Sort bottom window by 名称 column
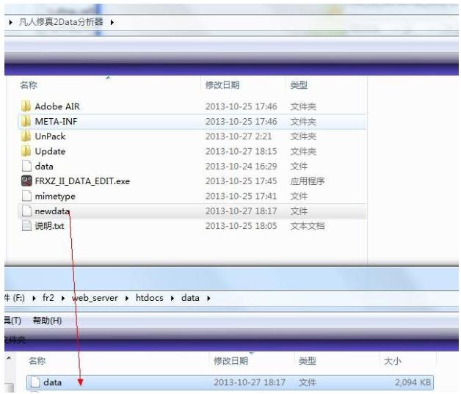Screen dimensions: 461x394 37,361
